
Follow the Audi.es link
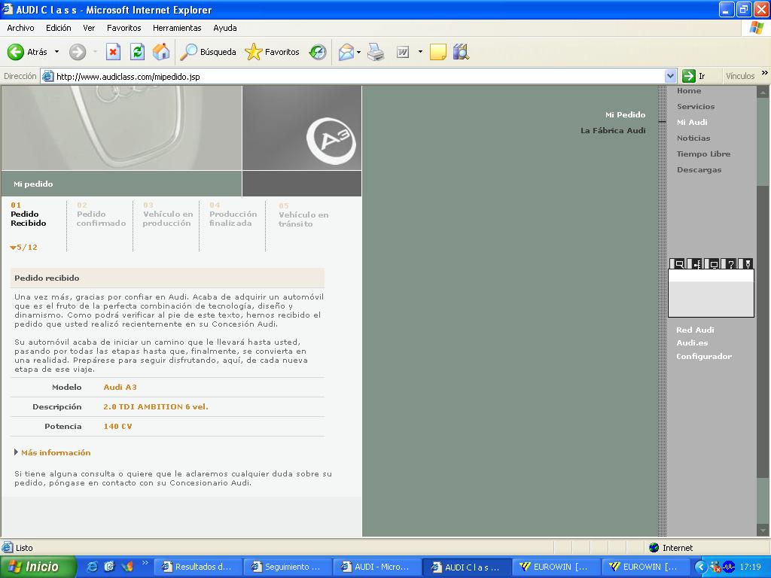[x=692, y=342]
